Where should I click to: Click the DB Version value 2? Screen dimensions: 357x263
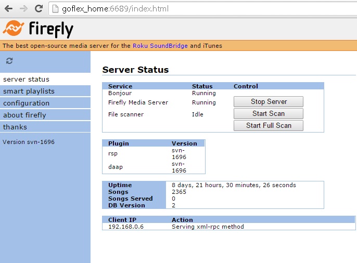173,205
